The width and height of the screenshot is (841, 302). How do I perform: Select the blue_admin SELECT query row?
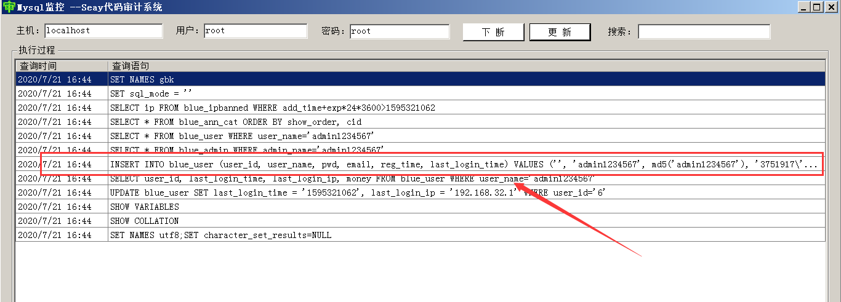click(x=420, y=150)
